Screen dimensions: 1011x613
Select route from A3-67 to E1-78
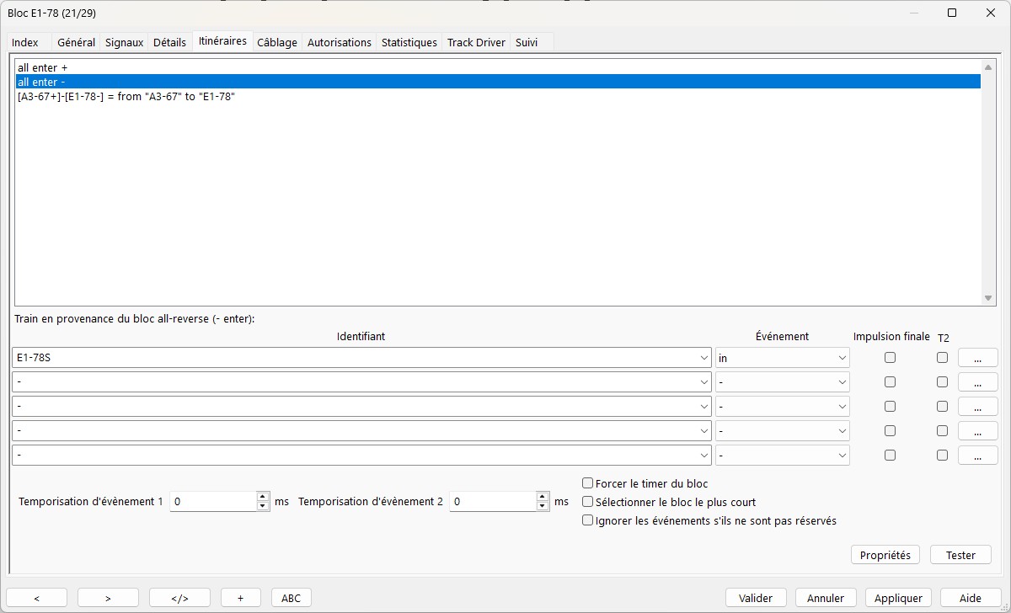[498, 97]
